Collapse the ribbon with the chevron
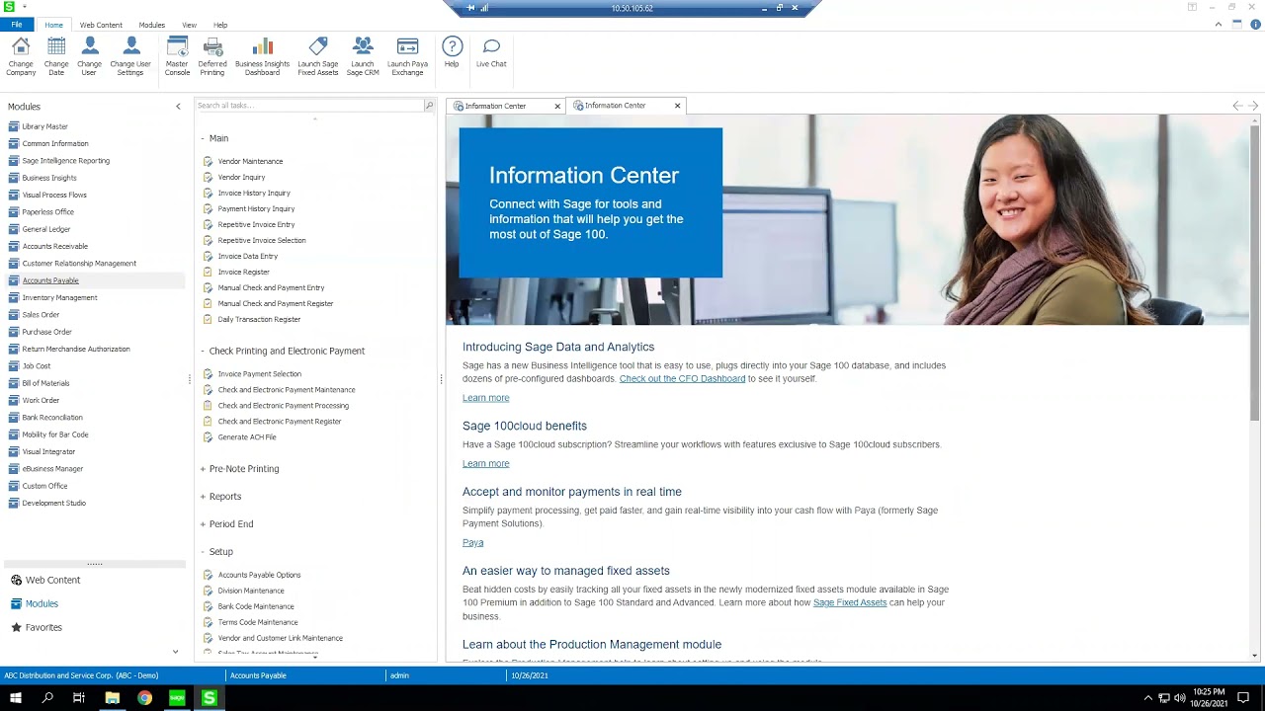Screen dimensions: 1265x711 1219,25
